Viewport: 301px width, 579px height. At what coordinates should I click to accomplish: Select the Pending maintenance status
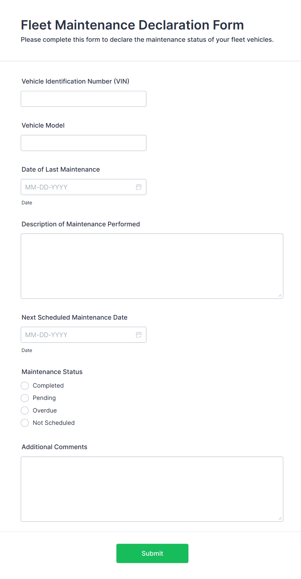tap(25, 398)
